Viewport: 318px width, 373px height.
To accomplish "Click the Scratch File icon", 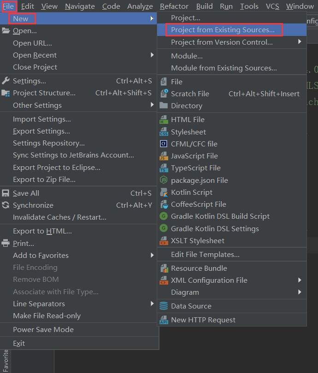I will (164, 93).
